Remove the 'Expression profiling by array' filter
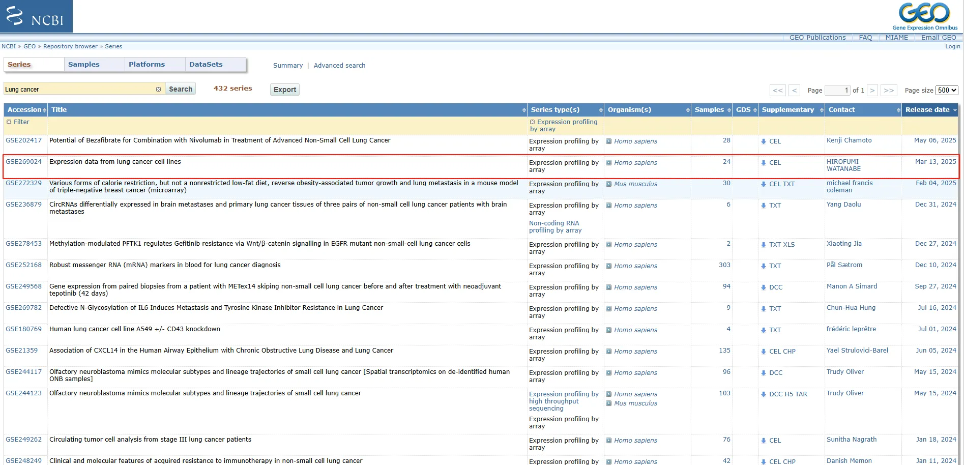 [532, 122]
